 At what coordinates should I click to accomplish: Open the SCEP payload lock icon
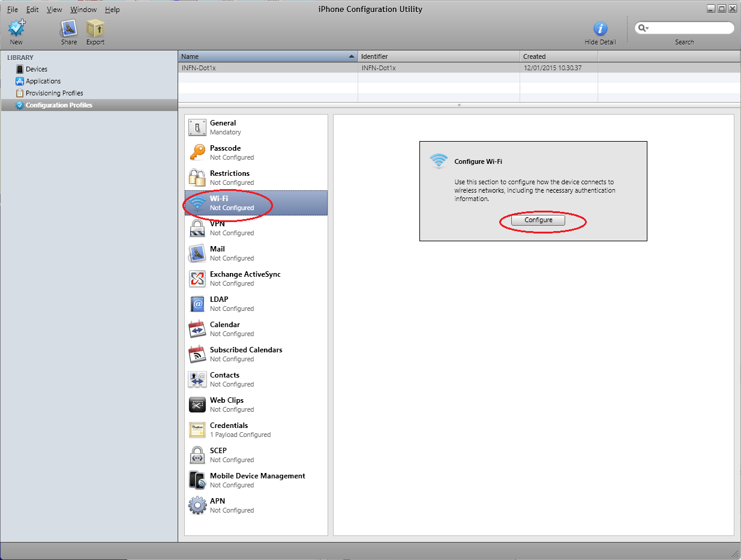(x=197, y=455)
